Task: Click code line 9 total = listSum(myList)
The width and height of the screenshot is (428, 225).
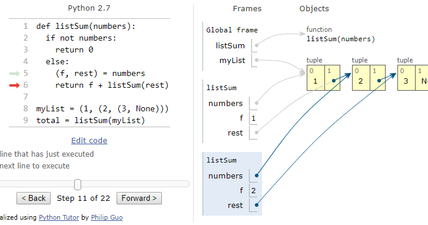Action: tap(90, 120)
